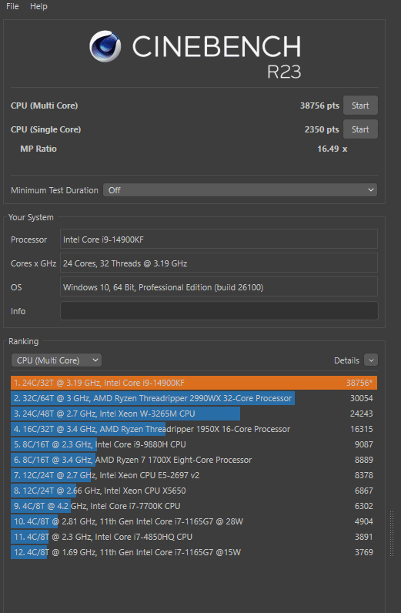The width and height of the screenshot is (401, 613).
Task: Open the Minimum Test Duration dropdown
Action: coord(240,190)
